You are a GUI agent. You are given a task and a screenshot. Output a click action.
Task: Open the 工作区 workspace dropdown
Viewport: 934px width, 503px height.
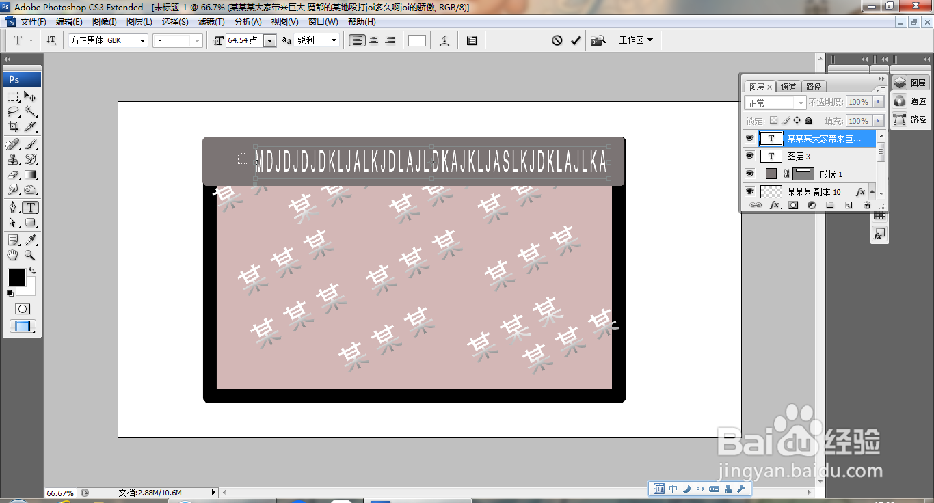click(636, 40)
